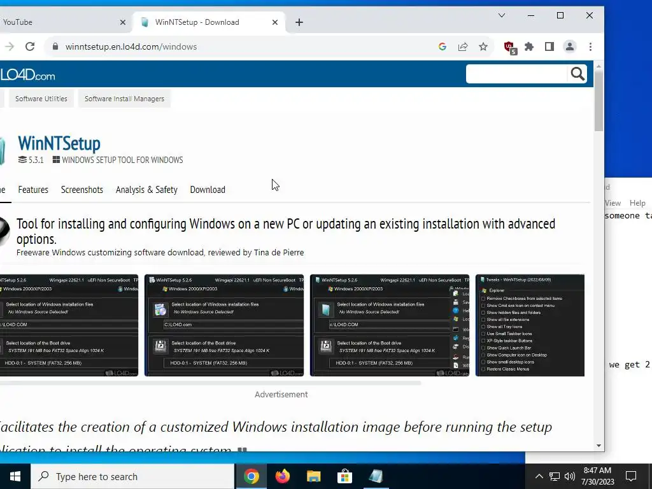Open Help menu in the background window
The image size is (652, 489).
[x=637, y=203]
